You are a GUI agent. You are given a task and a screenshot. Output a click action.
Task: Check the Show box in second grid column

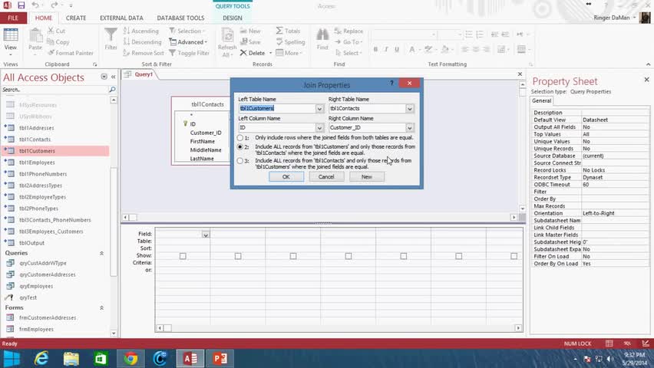coord(238,256)
